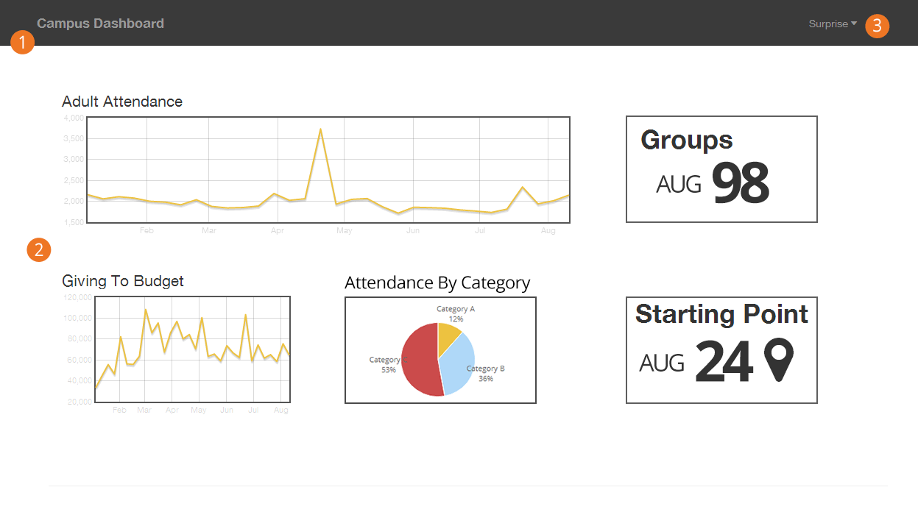Click the Attendance By Category title
The width and height of the screenshot is (918, 515).
(x=437, y=283)
